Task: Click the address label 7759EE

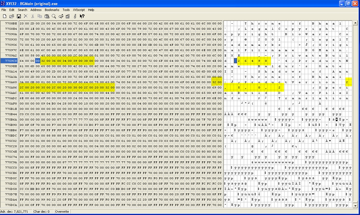Action: (x=11, y=66)
